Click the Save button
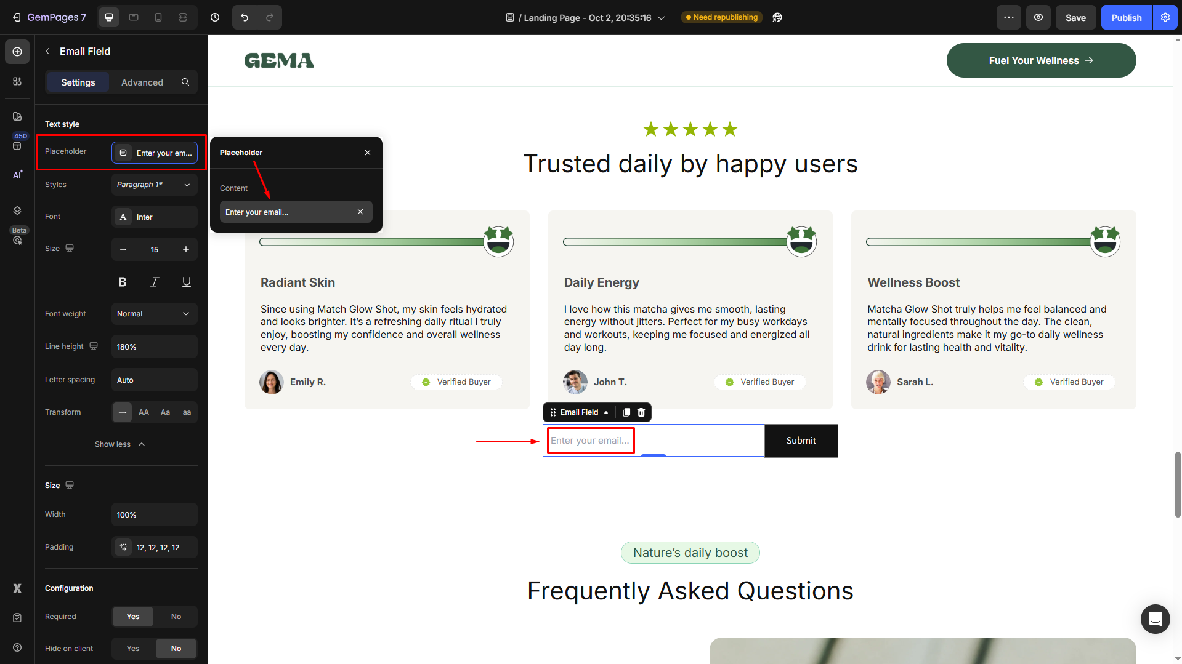 pos(1075,17)
